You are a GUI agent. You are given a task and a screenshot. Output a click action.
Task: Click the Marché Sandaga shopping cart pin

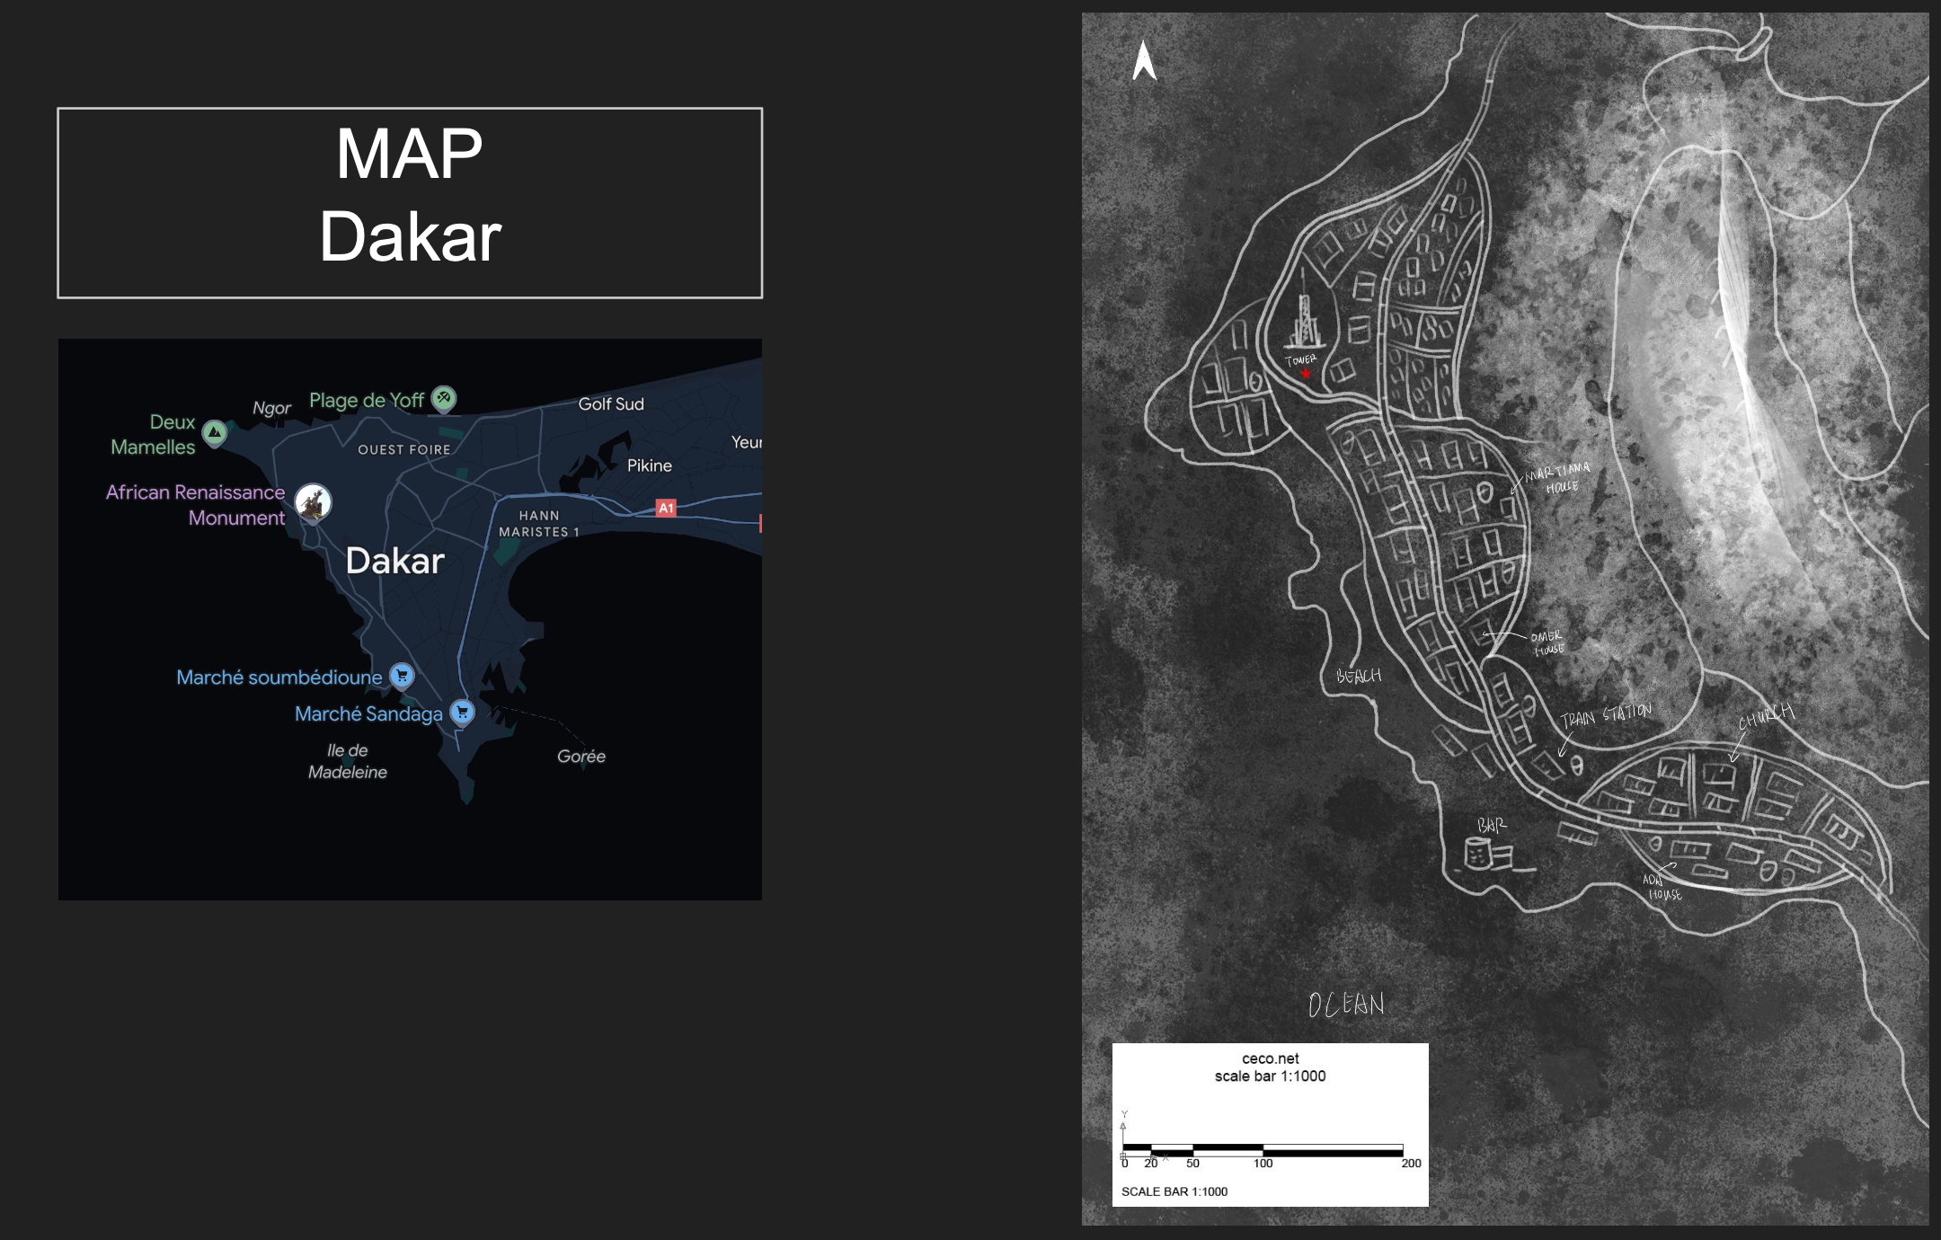click(462, 713)
